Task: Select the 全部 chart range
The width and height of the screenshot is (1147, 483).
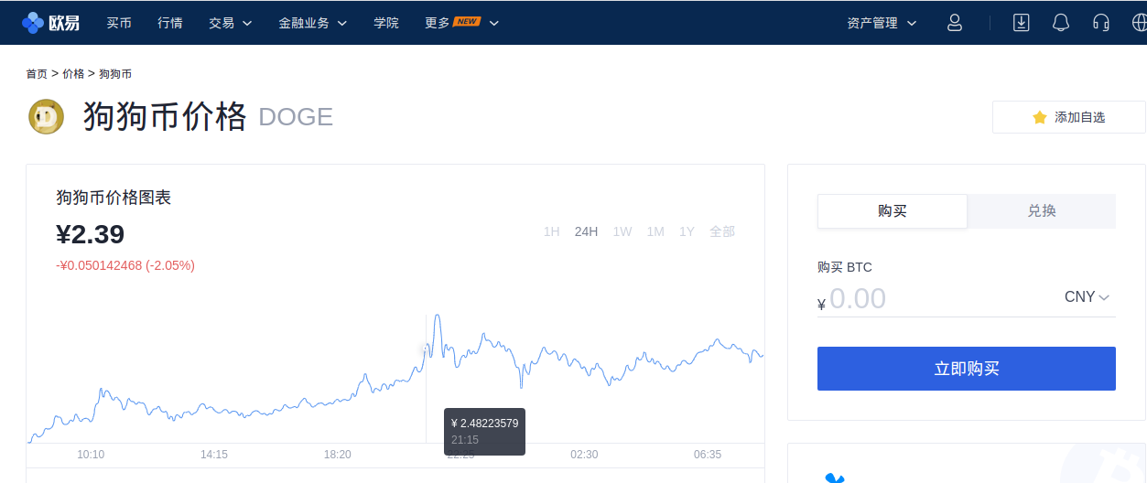Action: tap(722, 231)
